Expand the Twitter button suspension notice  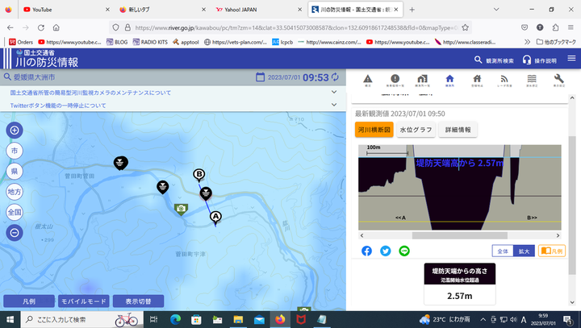pyautogui.click(x=334, y=106)
